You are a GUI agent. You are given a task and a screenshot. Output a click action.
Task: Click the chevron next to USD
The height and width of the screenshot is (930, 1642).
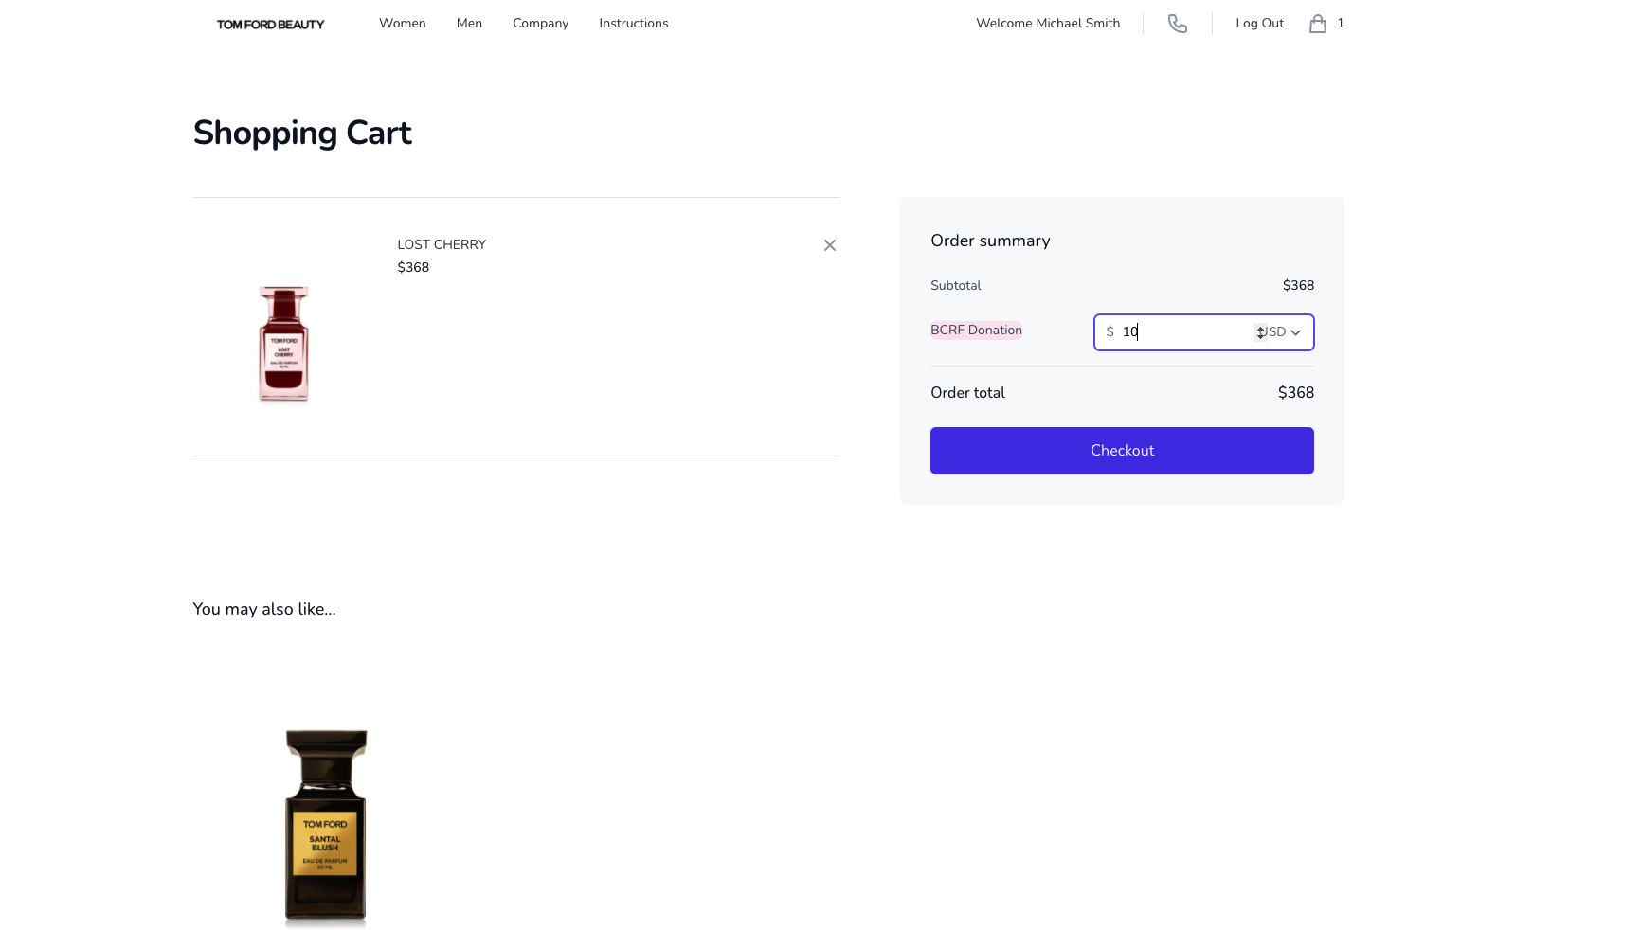coord(1296,332)
